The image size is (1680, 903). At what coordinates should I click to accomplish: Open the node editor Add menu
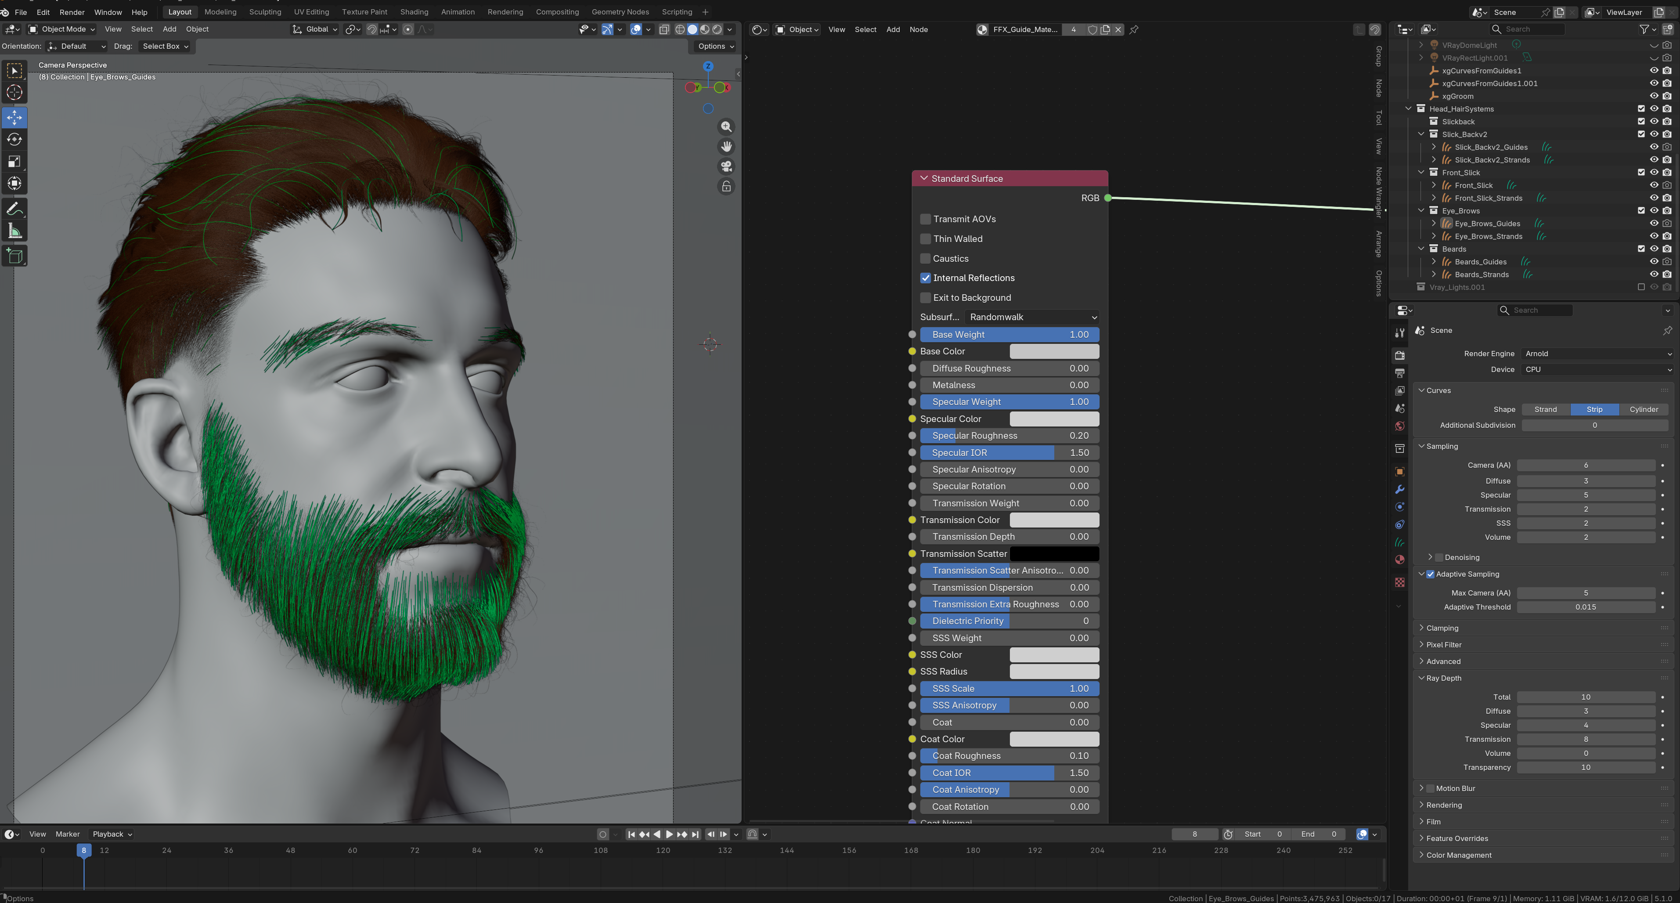(893, 29)
